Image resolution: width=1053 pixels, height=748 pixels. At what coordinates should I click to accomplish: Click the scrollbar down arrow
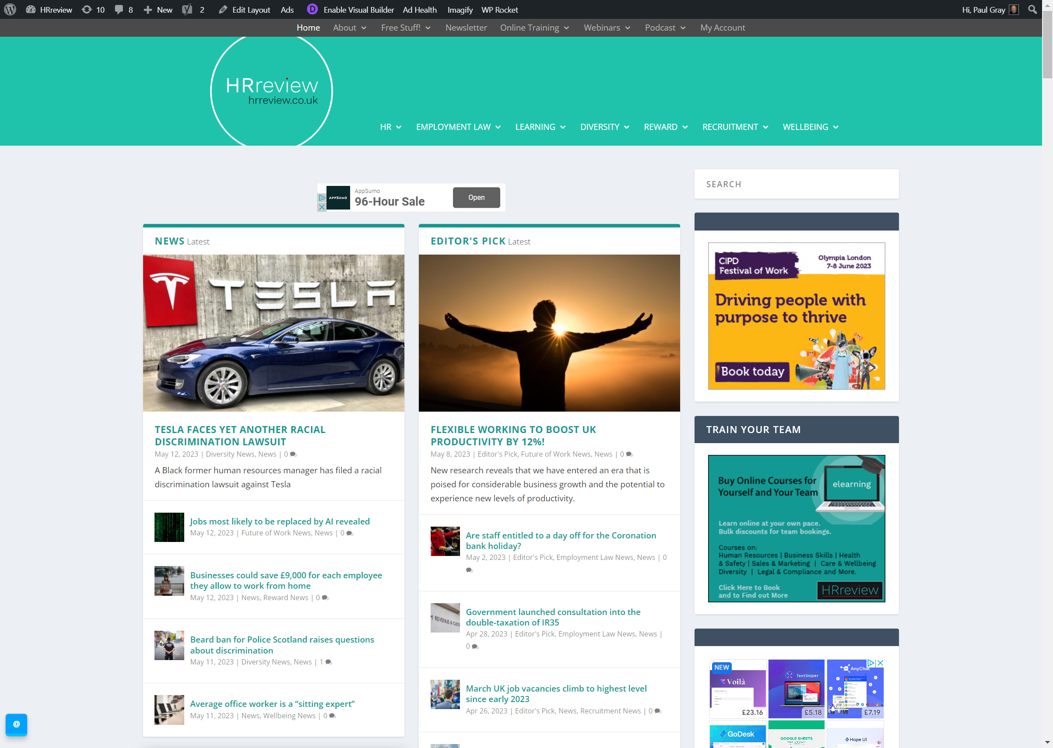pos(1047,743)
